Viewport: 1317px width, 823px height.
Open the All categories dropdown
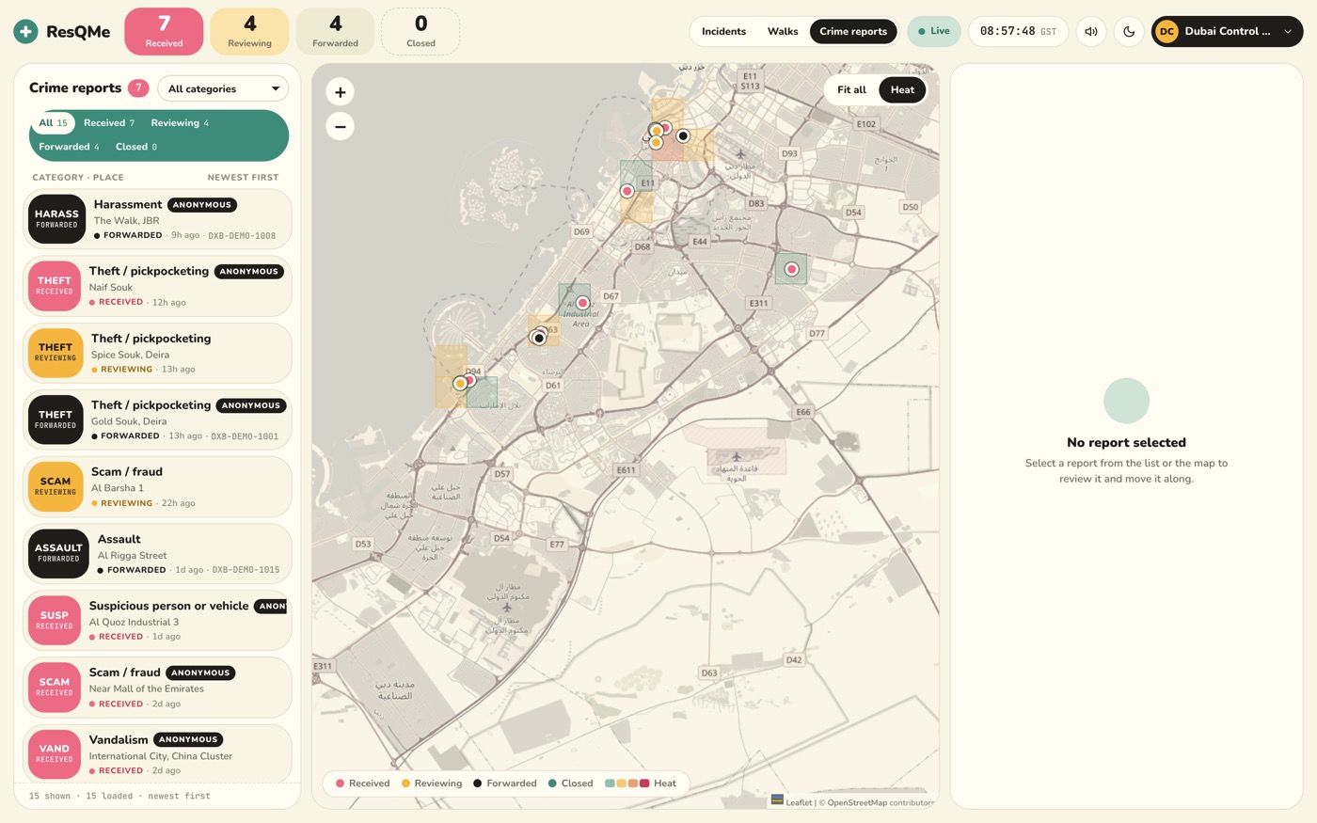click(x=223, y=88)
